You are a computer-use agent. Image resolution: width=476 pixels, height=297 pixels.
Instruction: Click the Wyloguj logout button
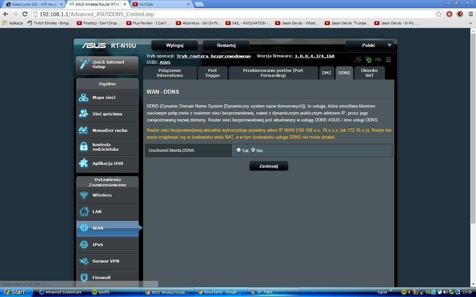(x=175, y=45)
